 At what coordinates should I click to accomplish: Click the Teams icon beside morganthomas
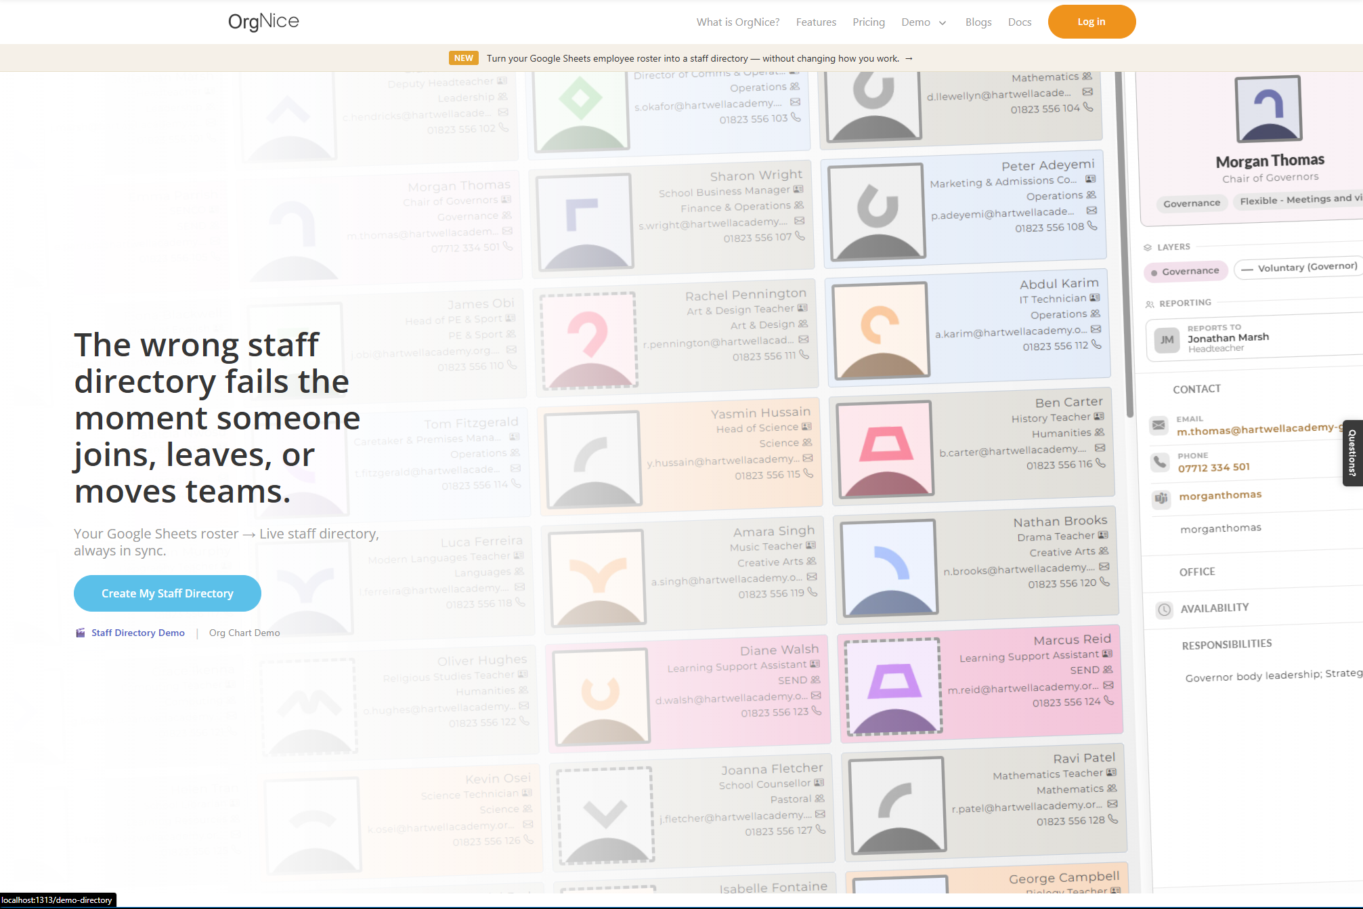click(1162, 499)
